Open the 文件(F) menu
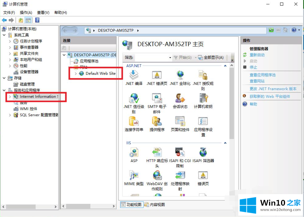 [9, 13]
